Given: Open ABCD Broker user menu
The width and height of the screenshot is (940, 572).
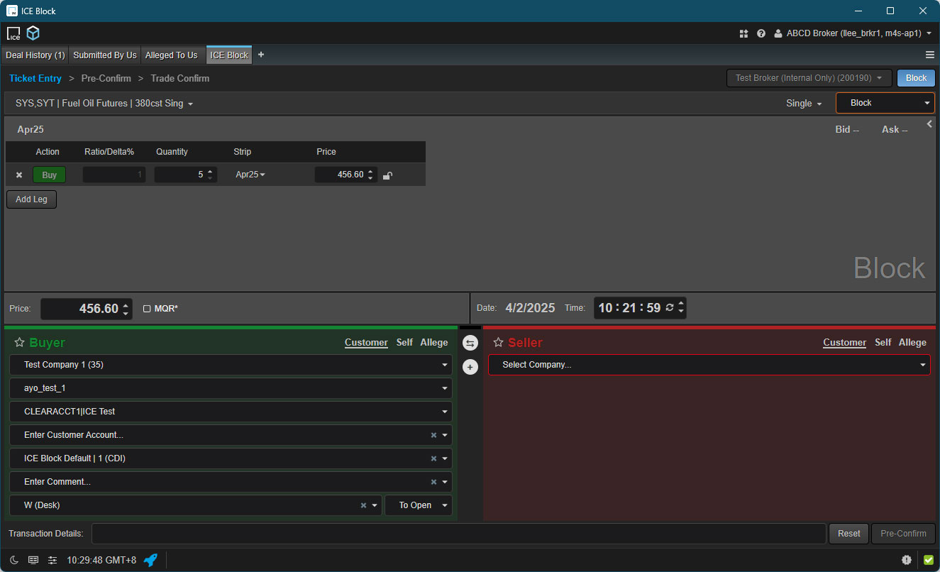Looking at the screenshot, I should [853, 33].
